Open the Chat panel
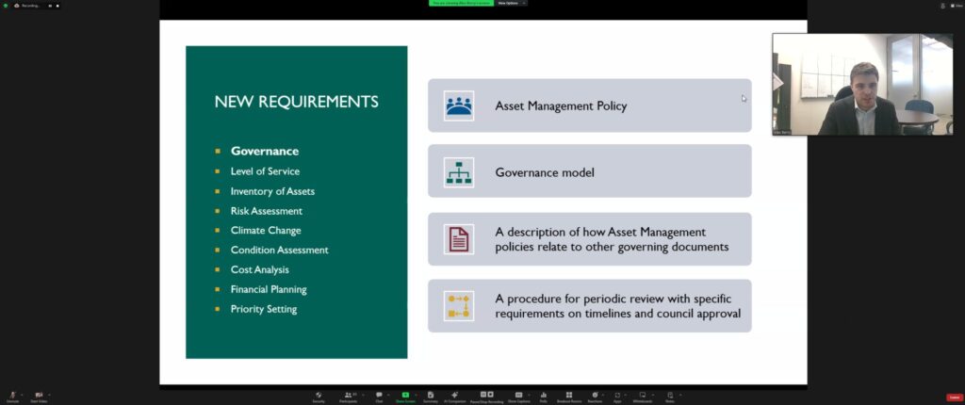This screenshot has height=405, width=965. click(x=379, y=395)
